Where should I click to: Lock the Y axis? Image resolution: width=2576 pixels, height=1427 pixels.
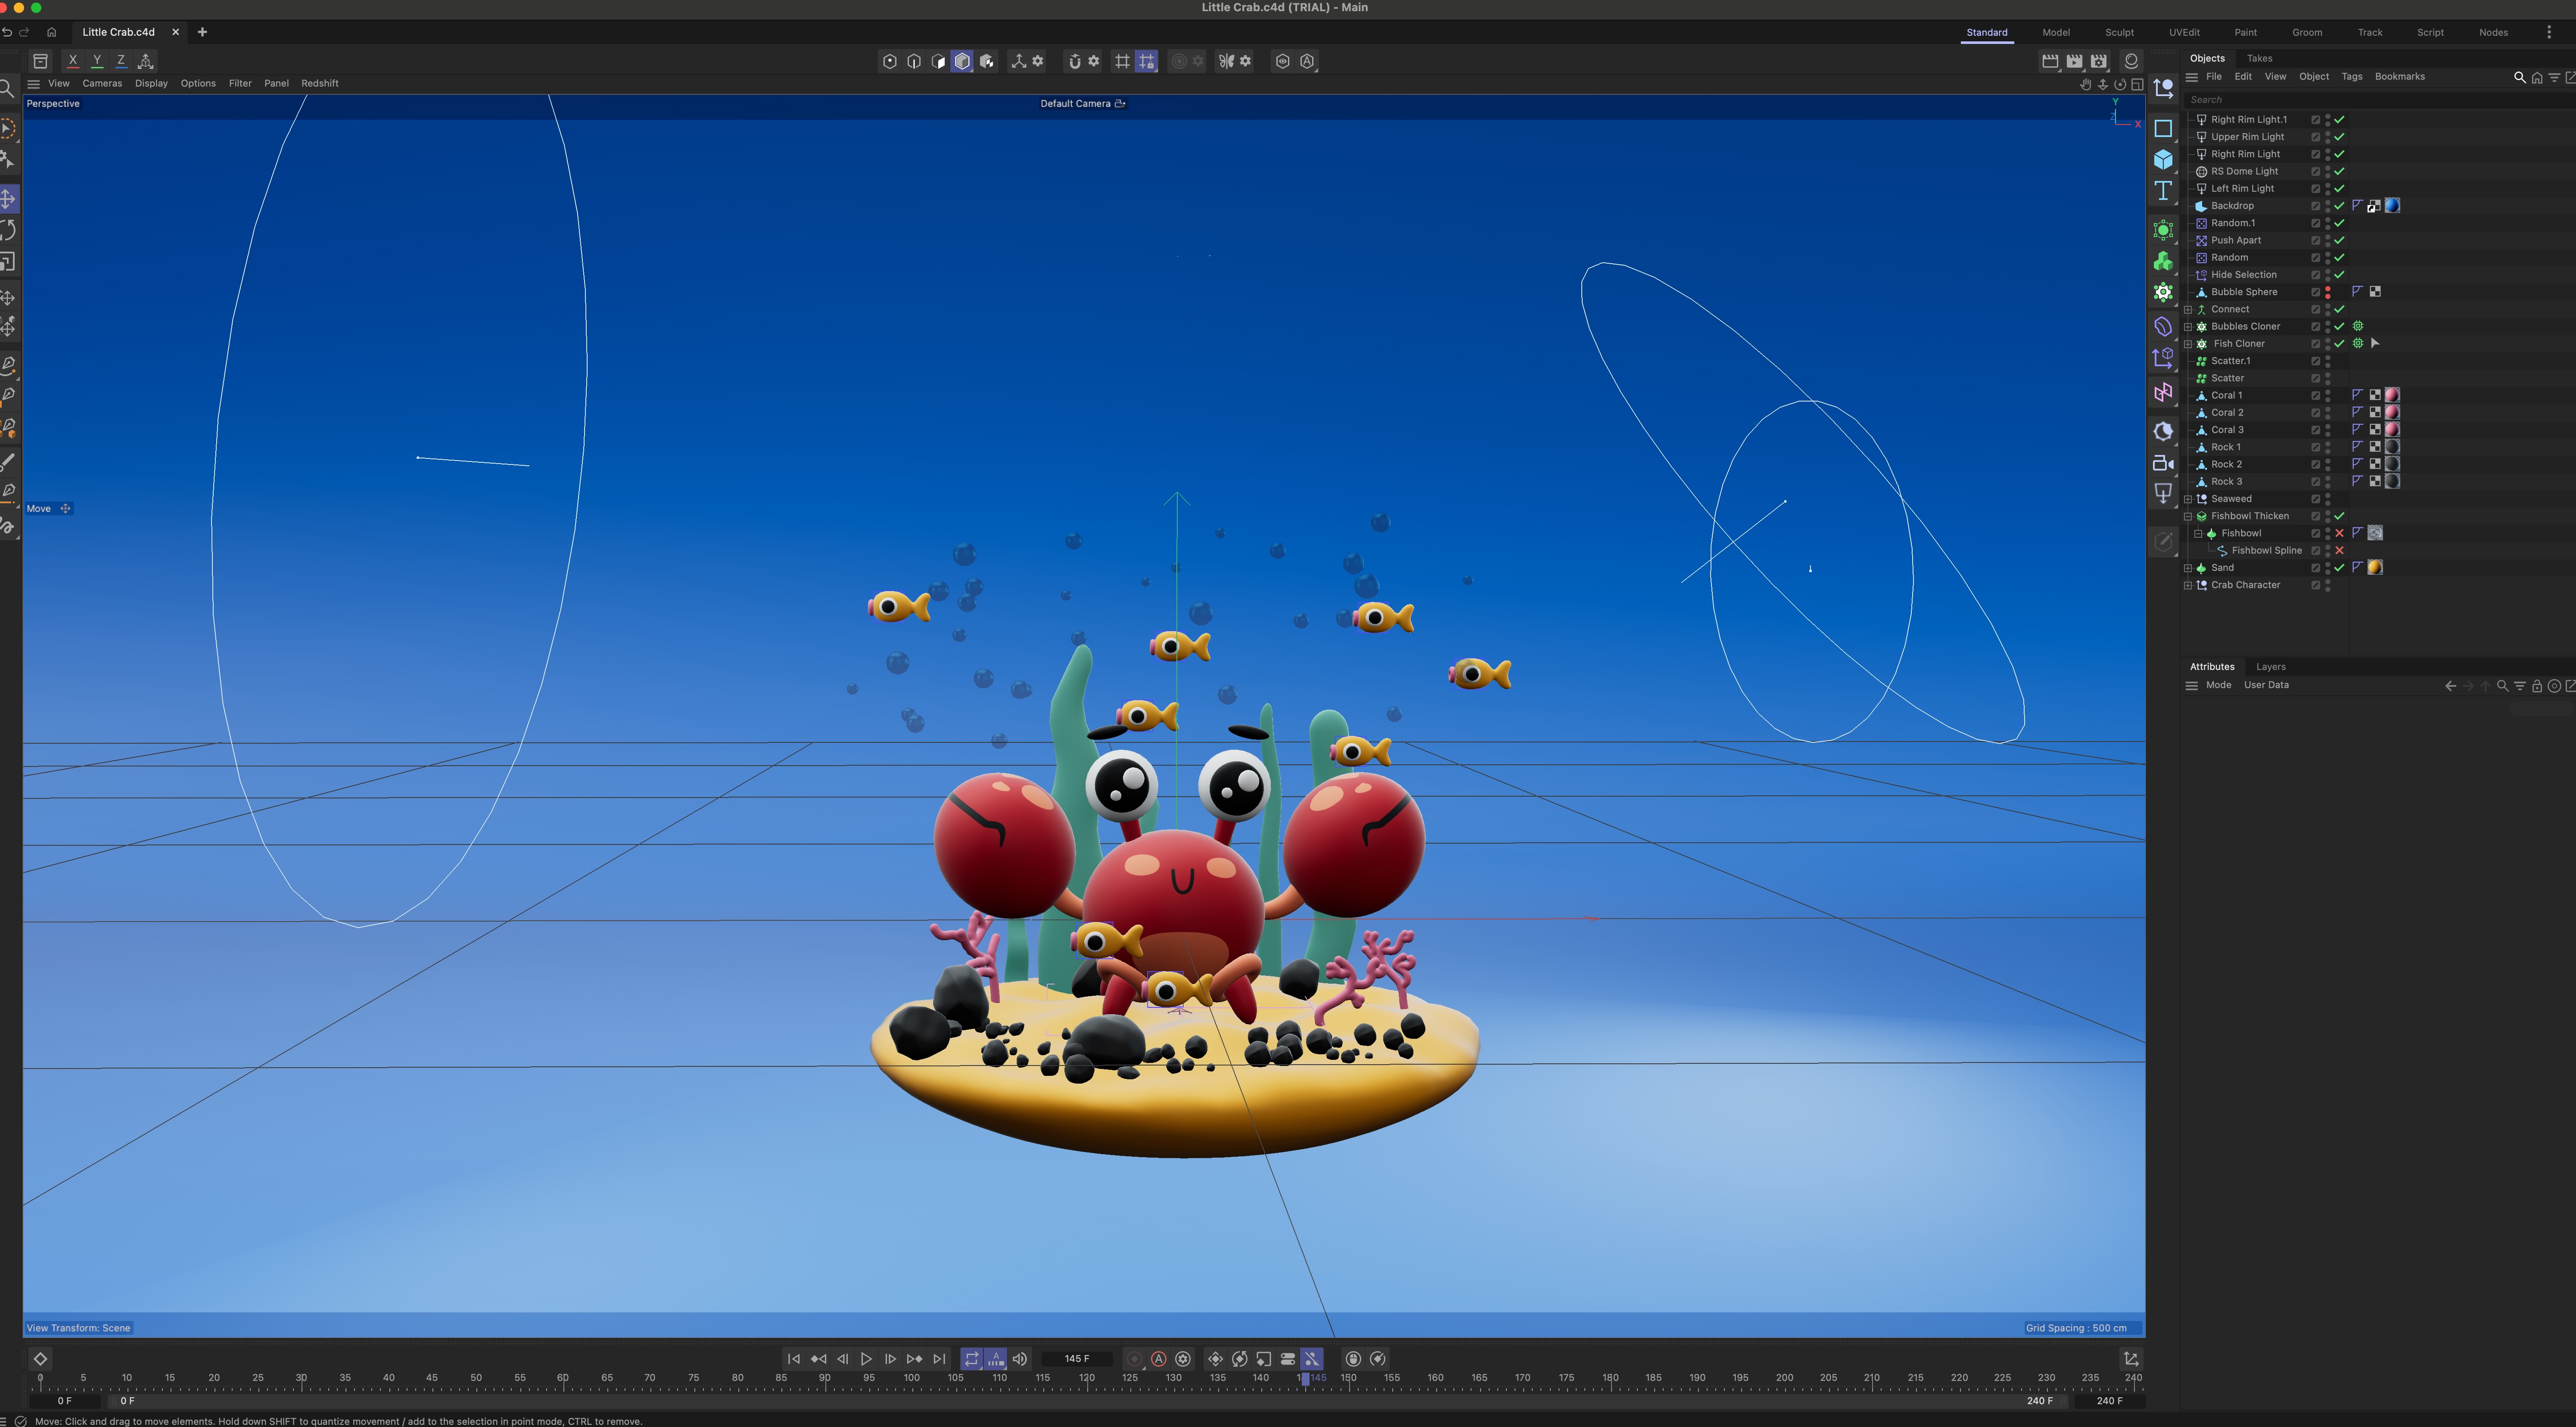97,61
